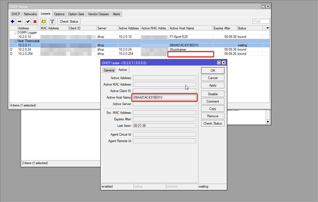Switch to General tab in lease dialog

click(109, 70)
